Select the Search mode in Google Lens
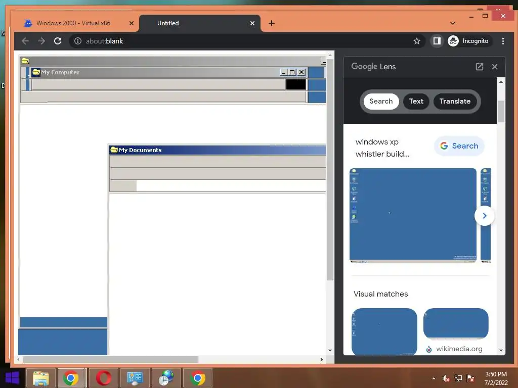This screenshot has width=518, height=388. point(381,101)
